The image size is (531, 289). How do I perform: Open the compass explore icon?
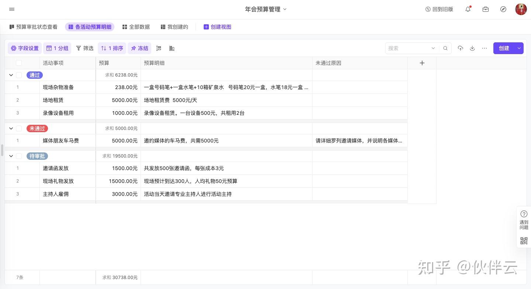click(503, 9)
